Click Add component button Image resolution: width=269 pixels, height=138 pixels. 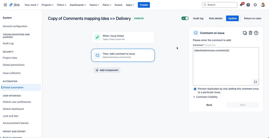click(107, 70)
